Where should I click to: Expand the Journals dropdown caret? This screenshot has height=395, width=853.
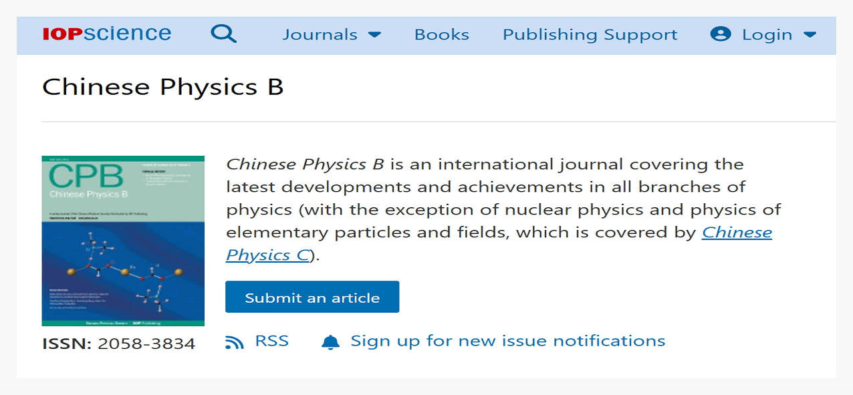tap(374, 35)
